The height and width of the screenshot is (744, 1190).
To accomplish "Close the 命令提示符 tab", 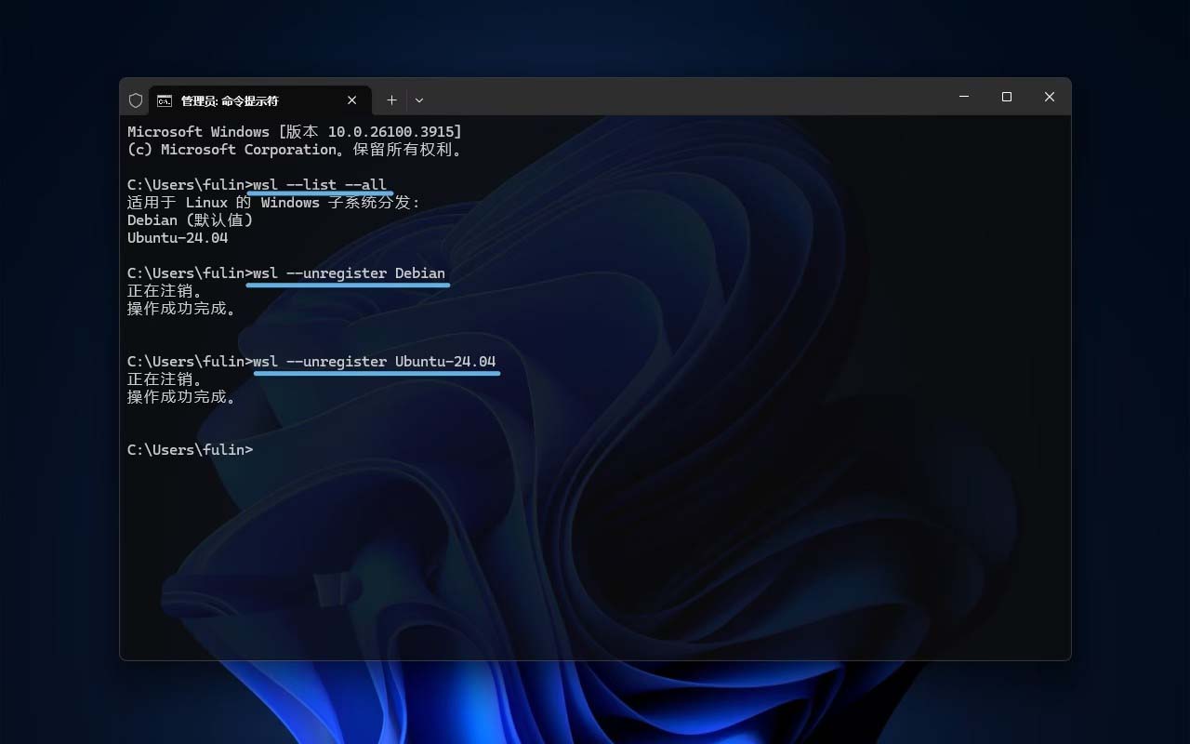I will click(x=352, y=100).
